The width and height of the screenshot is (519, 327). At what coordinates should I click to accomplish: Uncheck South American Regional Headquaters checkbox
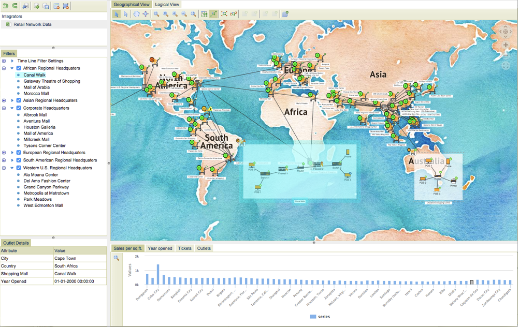(19, 160)
